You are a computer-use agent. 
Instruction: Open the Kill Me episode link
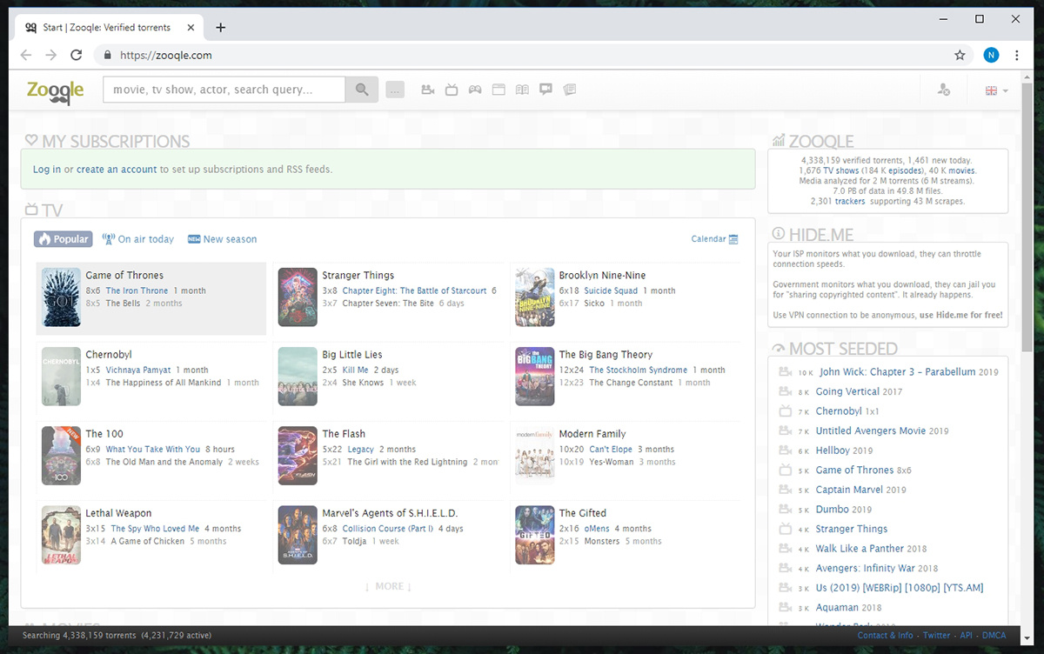coord(356,370)
